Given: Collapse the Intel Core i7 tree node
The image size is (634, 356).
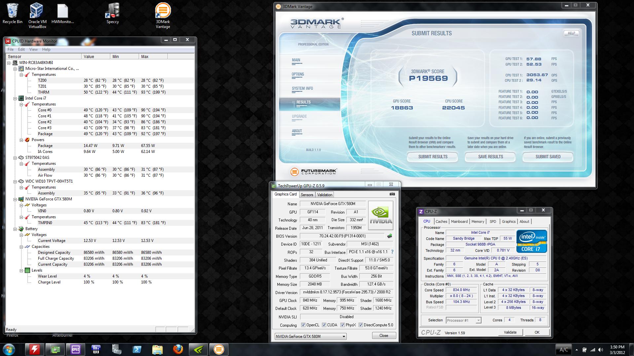Looking at the screenshot, I should 15,98.
